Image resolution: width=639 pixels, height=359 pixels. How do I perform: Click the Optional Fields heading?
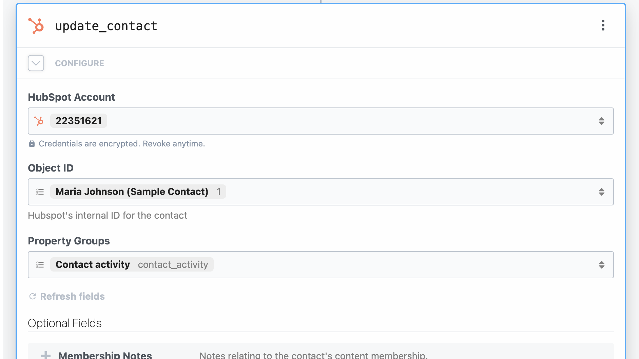(65, 323)
